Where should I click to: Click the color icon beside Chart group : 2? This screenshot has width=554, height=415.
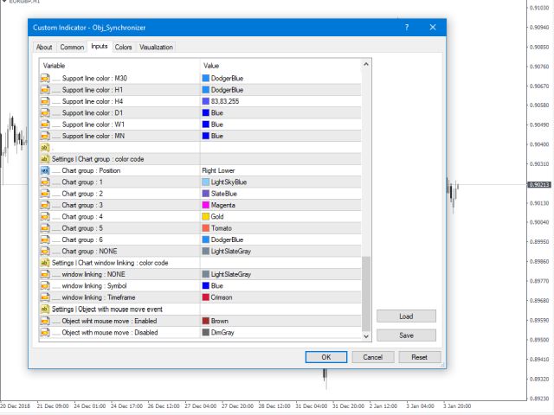click(x=45, y=194)
